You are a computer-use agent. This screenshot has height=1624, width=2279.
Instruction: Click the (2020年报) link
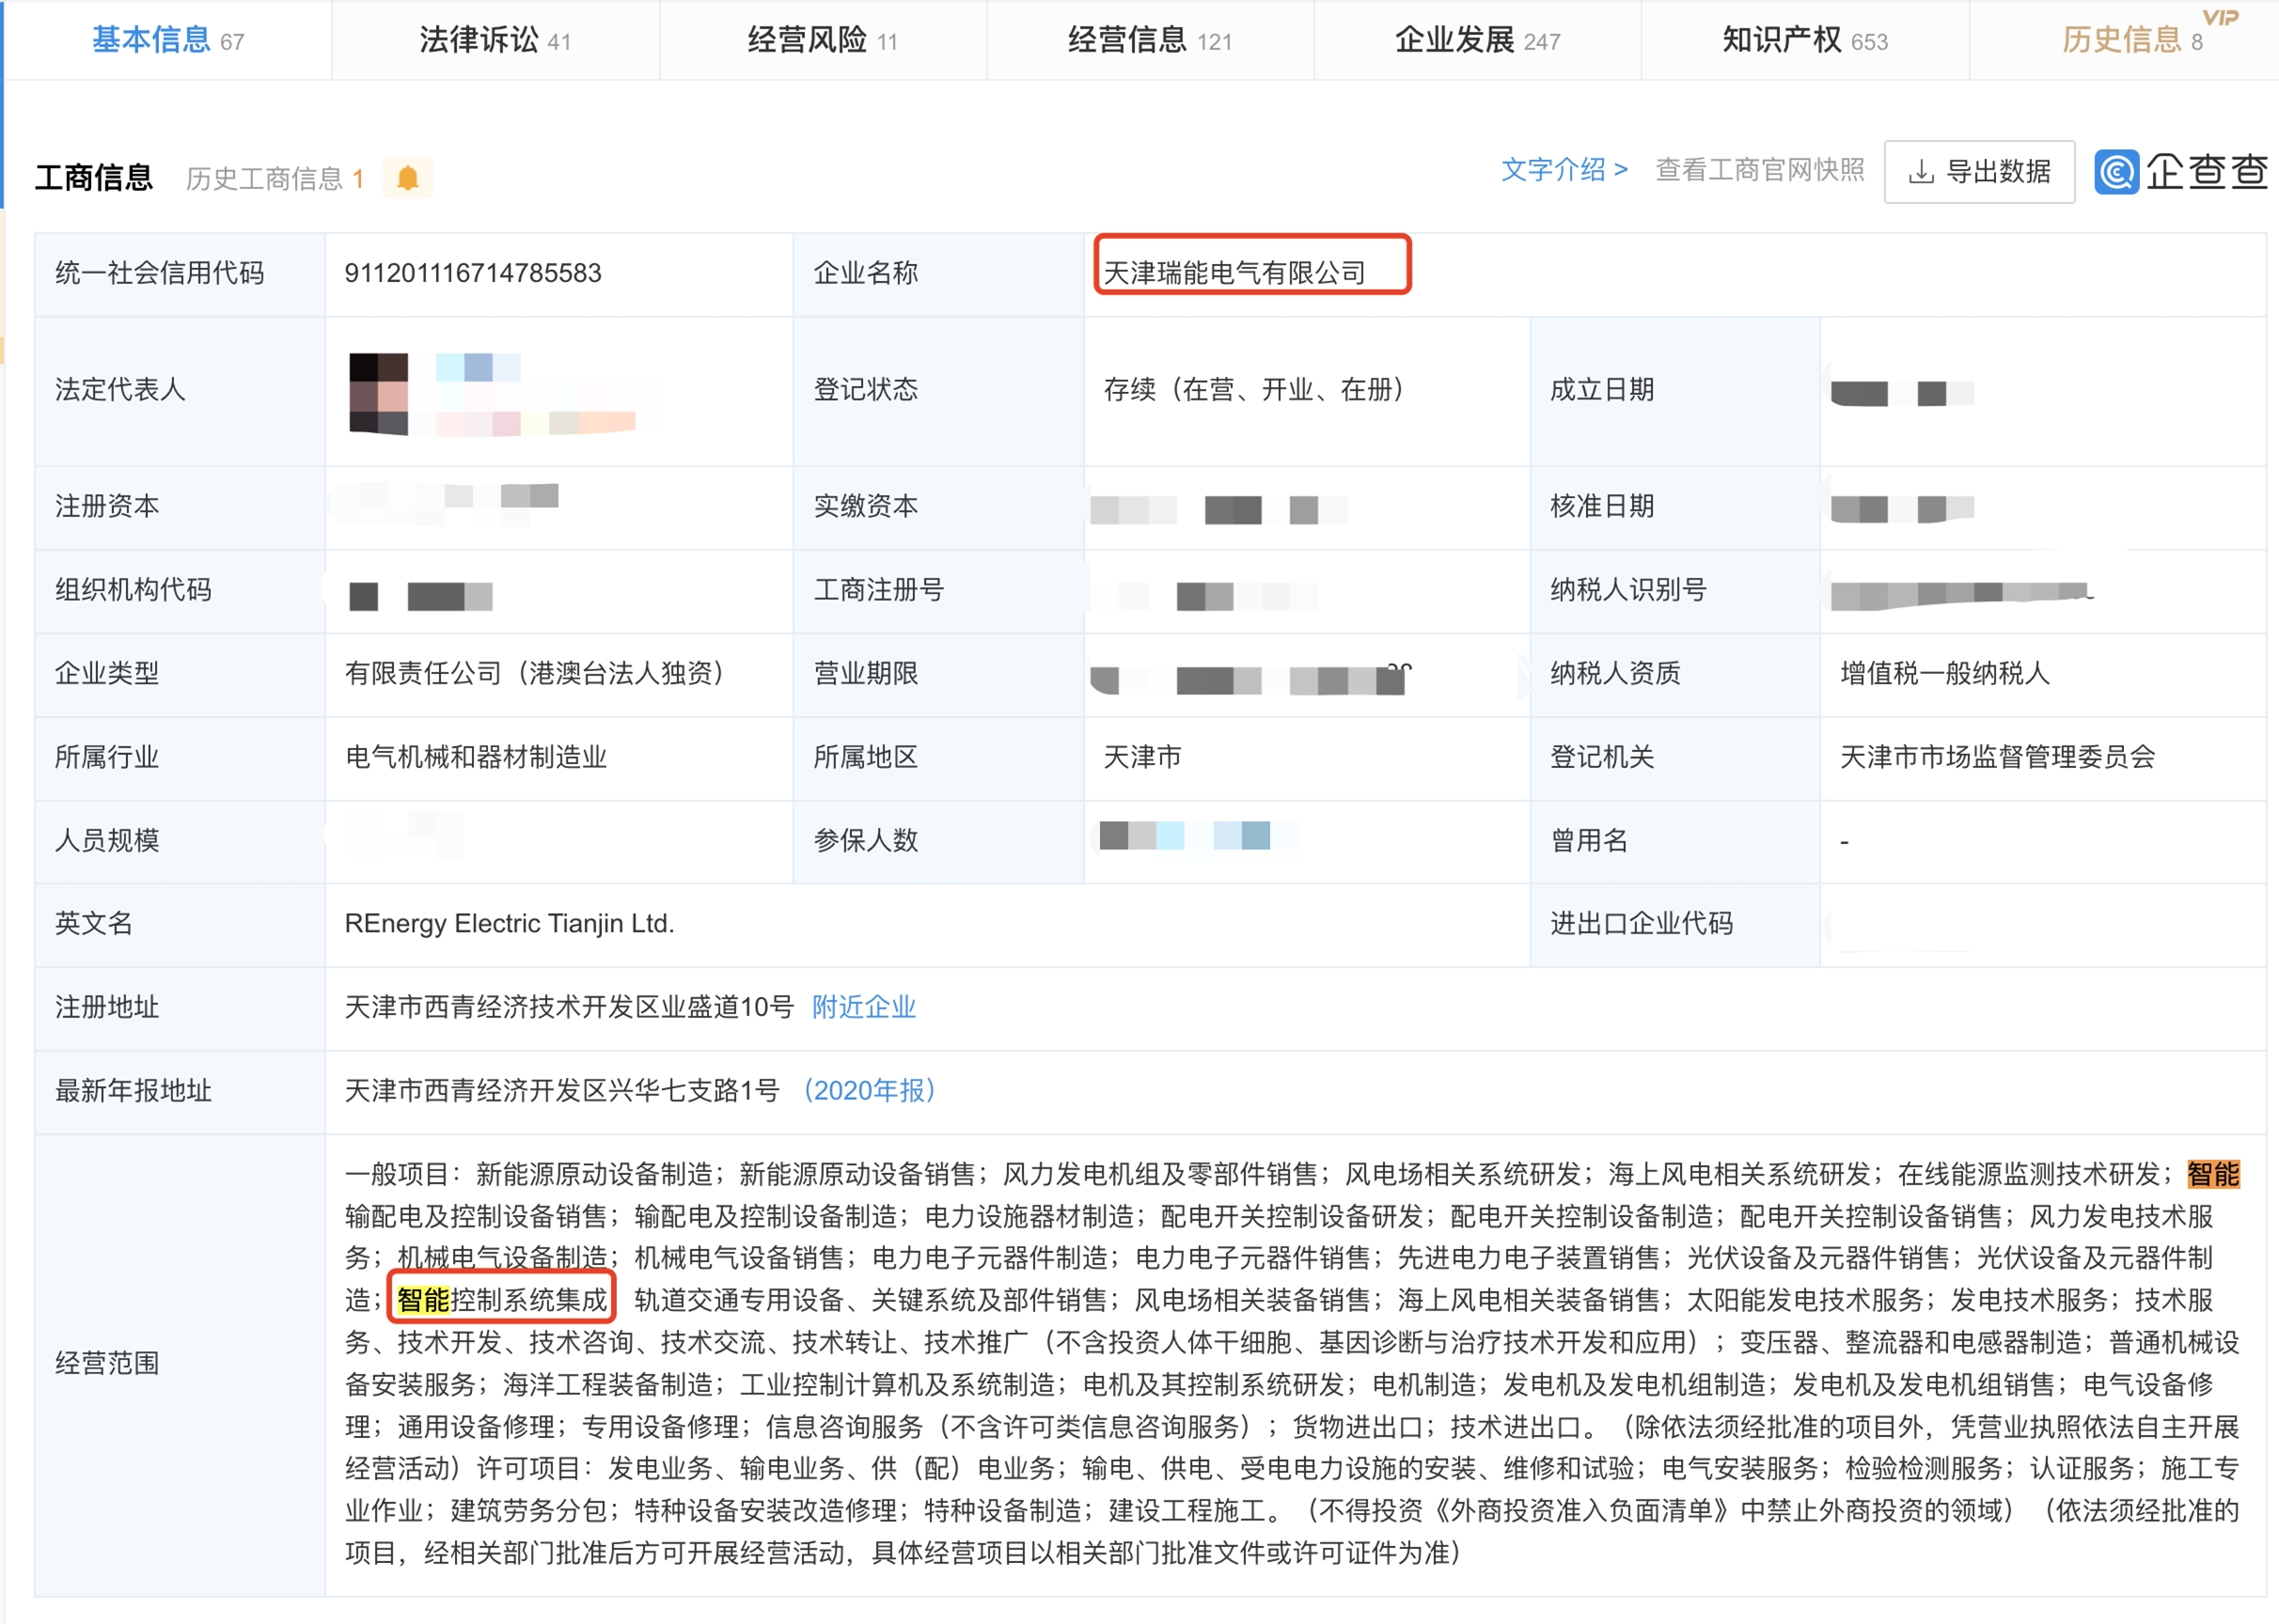(869, 1090)
